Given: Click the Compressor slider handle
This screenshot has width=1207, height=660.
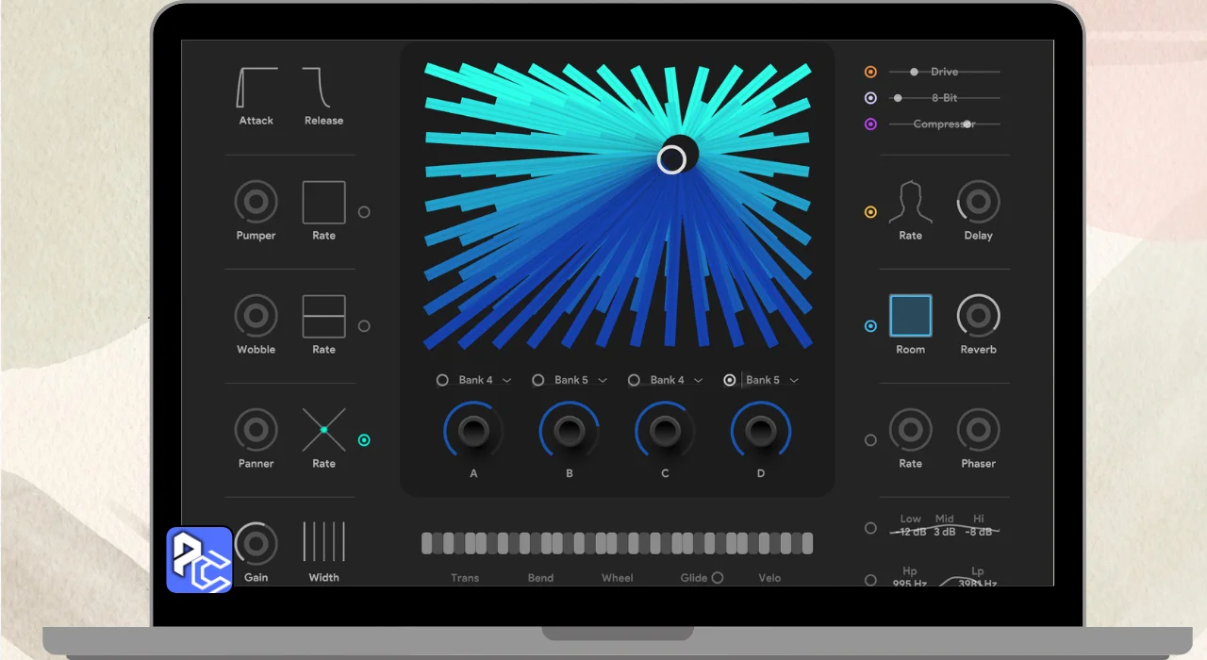Looking at the screenshot, I should tap(967, 124).
